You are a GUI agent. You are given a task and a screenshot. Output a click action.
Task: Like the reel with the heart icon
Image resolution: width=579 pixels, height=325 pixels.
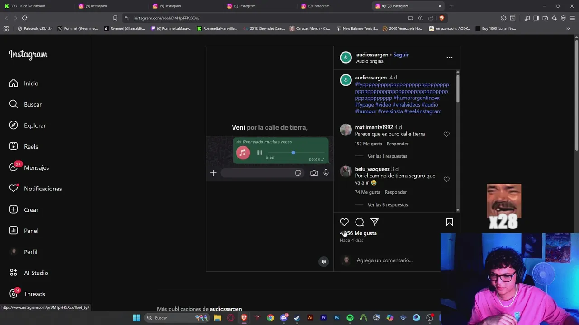[x=344, y=222]
